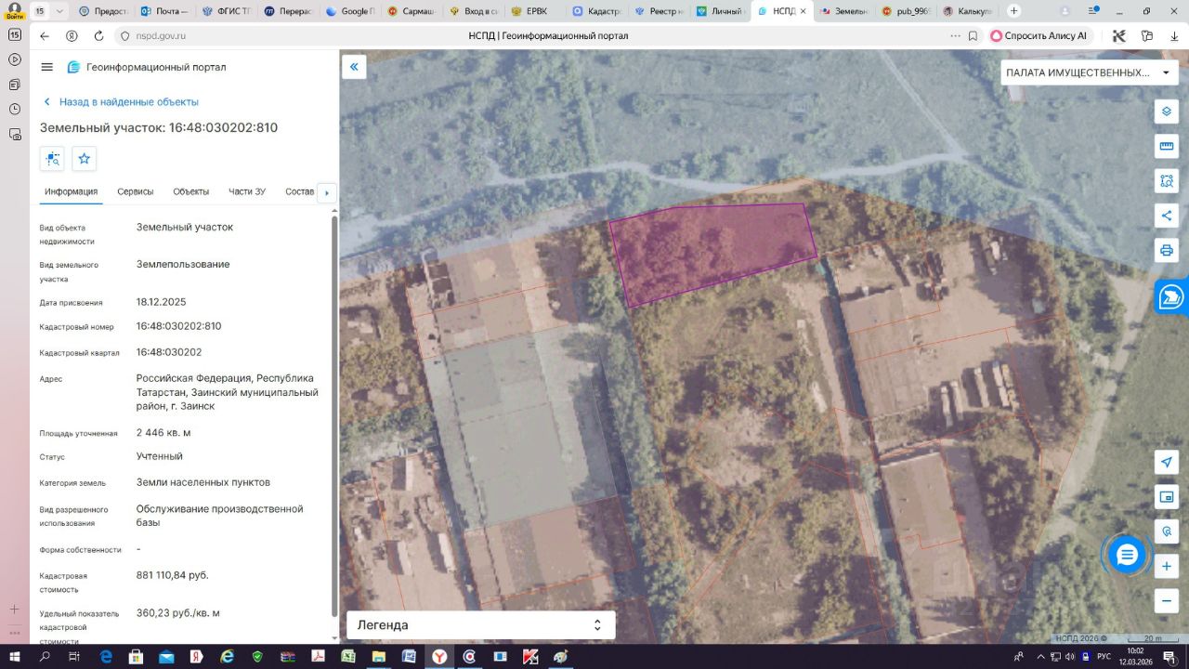Viewport: 1189px width, 669px height.
Task: Switch to the Части ЗУ tab
Action: [247, 191]
